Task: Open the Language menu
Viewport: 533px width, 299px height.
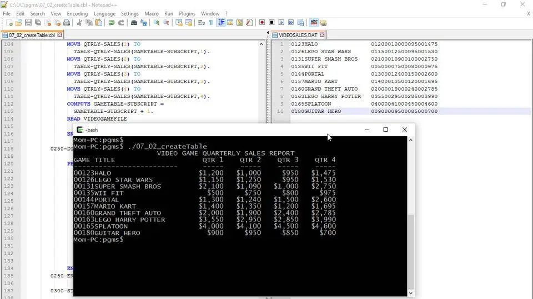Action: coord(104,13)
